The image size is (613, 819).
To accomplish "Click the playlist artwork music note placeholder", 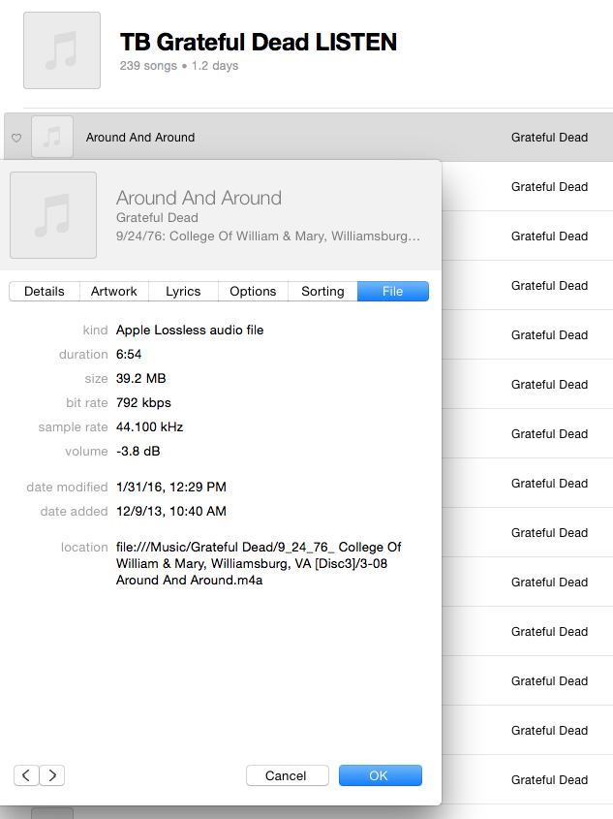I will point(62,50).
